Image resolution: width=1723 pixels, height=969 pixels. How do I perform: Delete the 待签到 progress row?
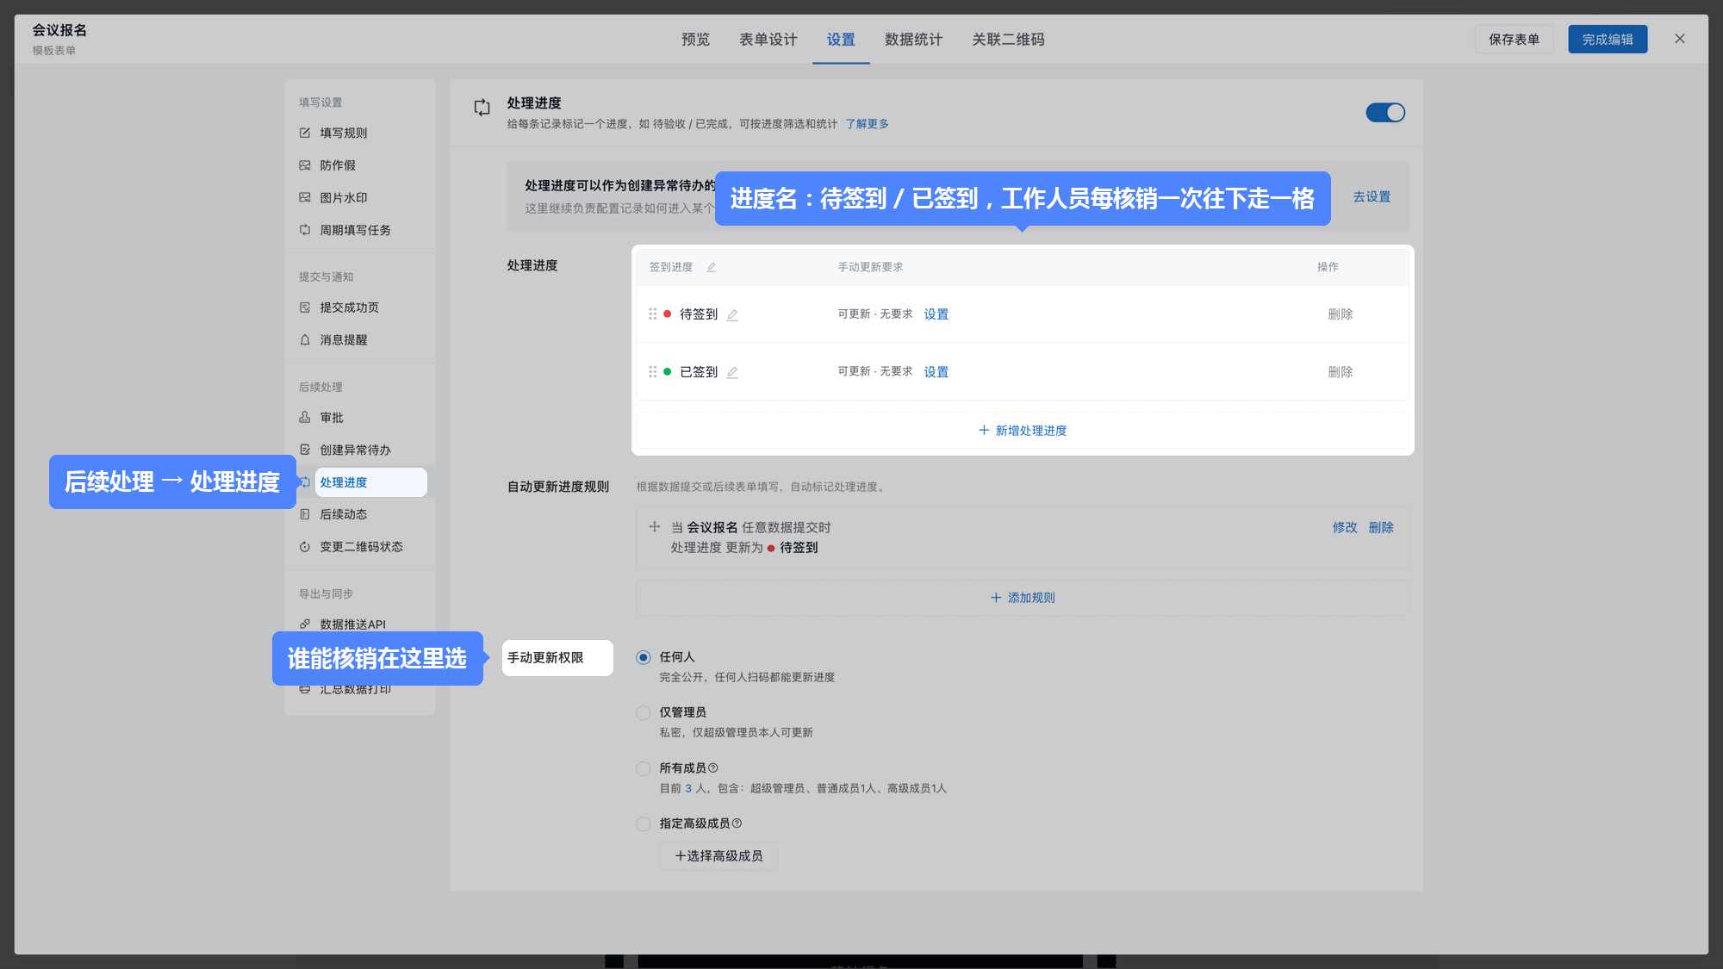click(1340, 314)
